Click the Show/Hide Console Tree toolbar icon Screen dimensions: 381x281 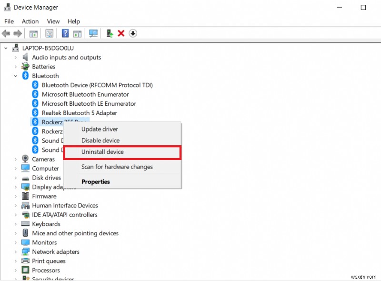pos(34,33)
